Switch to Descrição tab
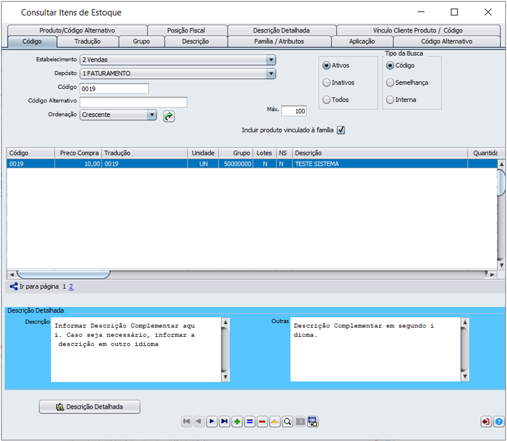Screen dimensions: 507x441 pos(196,42)
